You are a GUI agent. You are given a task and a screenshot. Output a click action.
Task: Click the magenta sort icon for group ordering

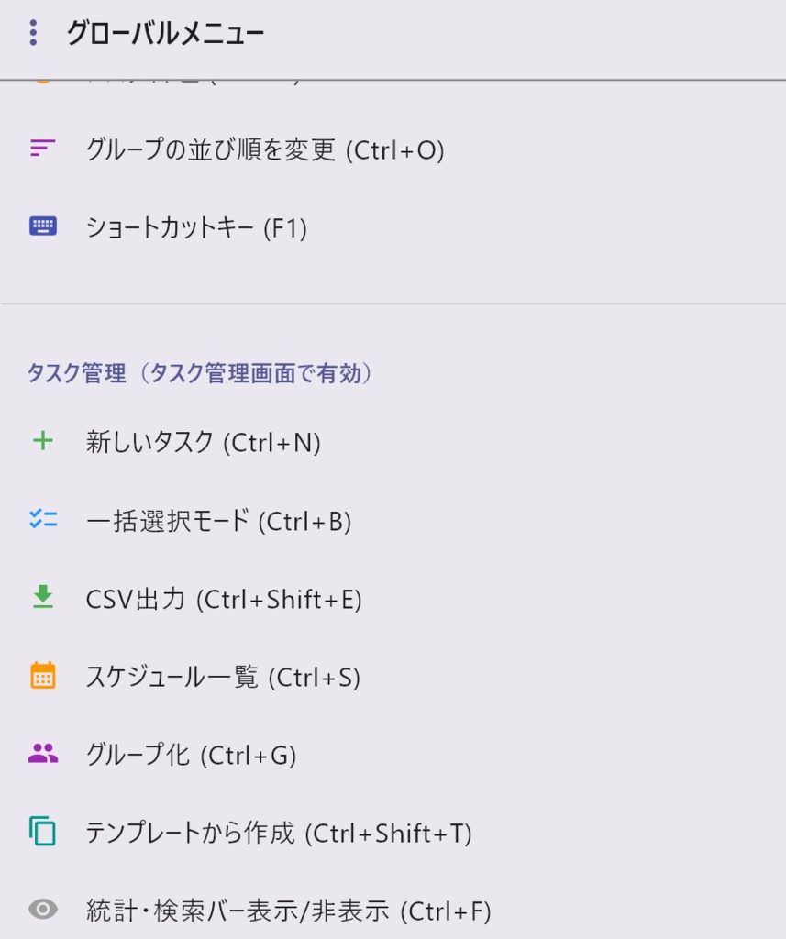click(41, 149)
